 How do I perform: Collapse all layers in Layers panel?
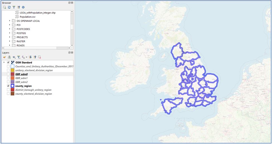pos(35,57)
